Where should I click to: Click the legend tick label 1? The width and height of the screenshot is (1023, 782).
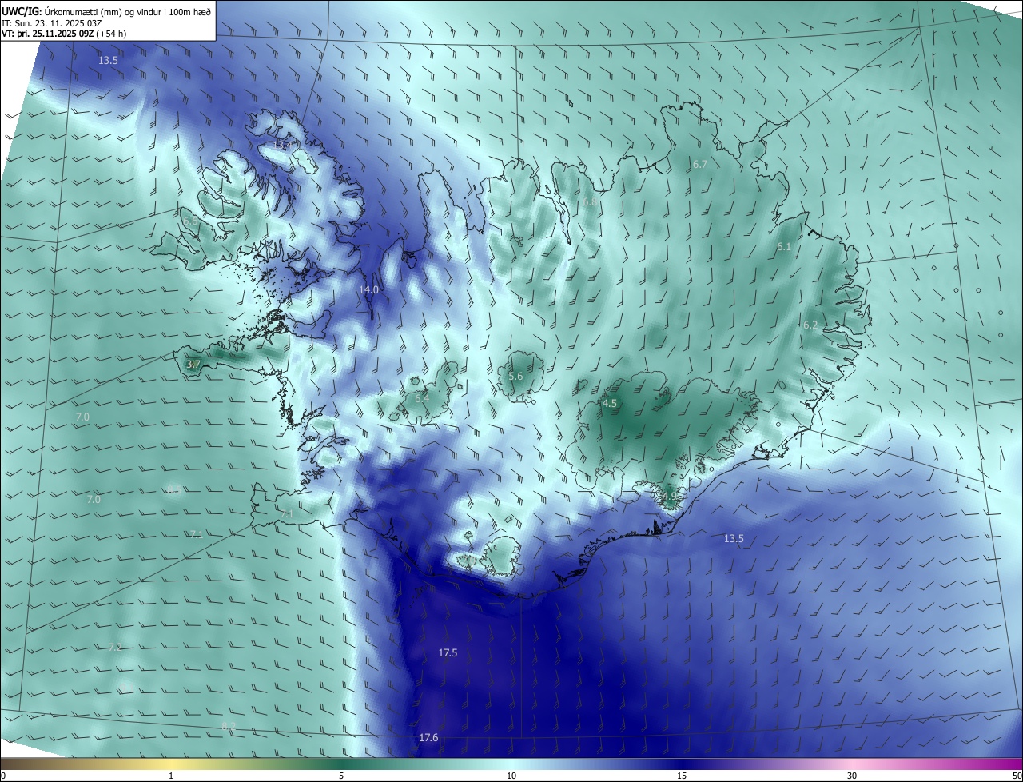171,776
